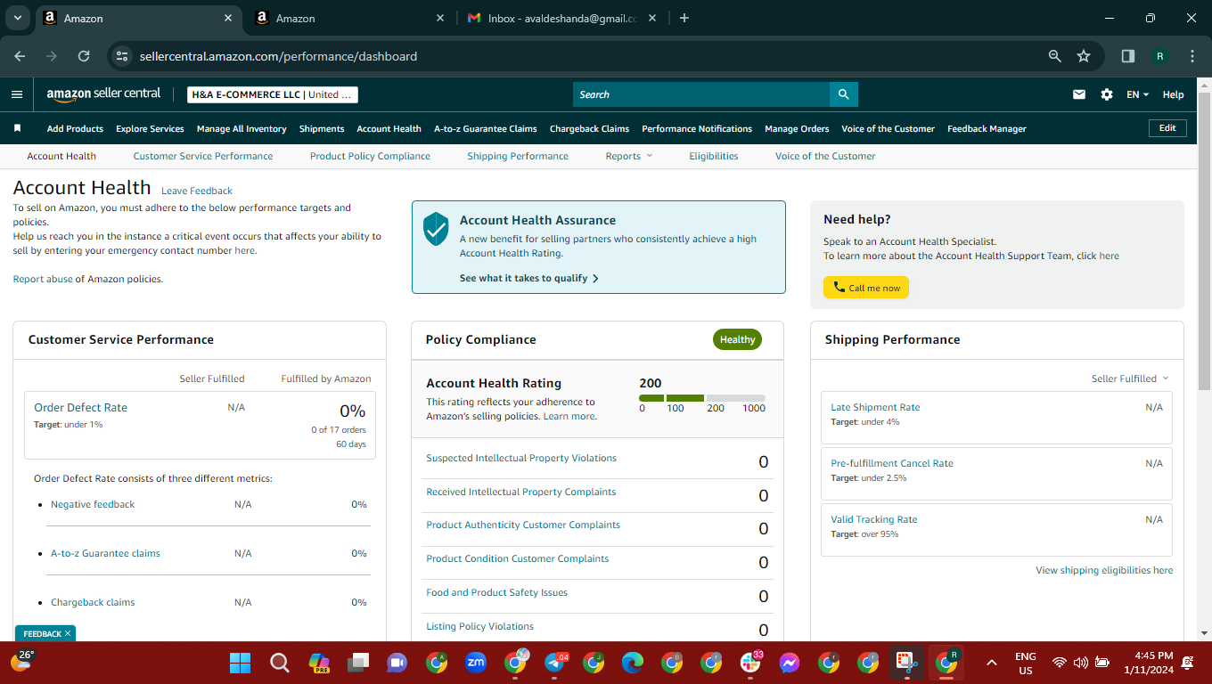Open the settings gear icon

(1107, 94)
